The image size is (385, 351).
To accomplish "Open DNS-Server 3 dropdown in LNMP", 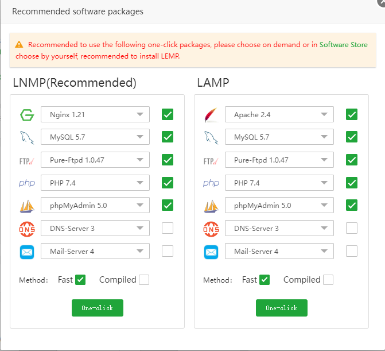I will 95,228.
